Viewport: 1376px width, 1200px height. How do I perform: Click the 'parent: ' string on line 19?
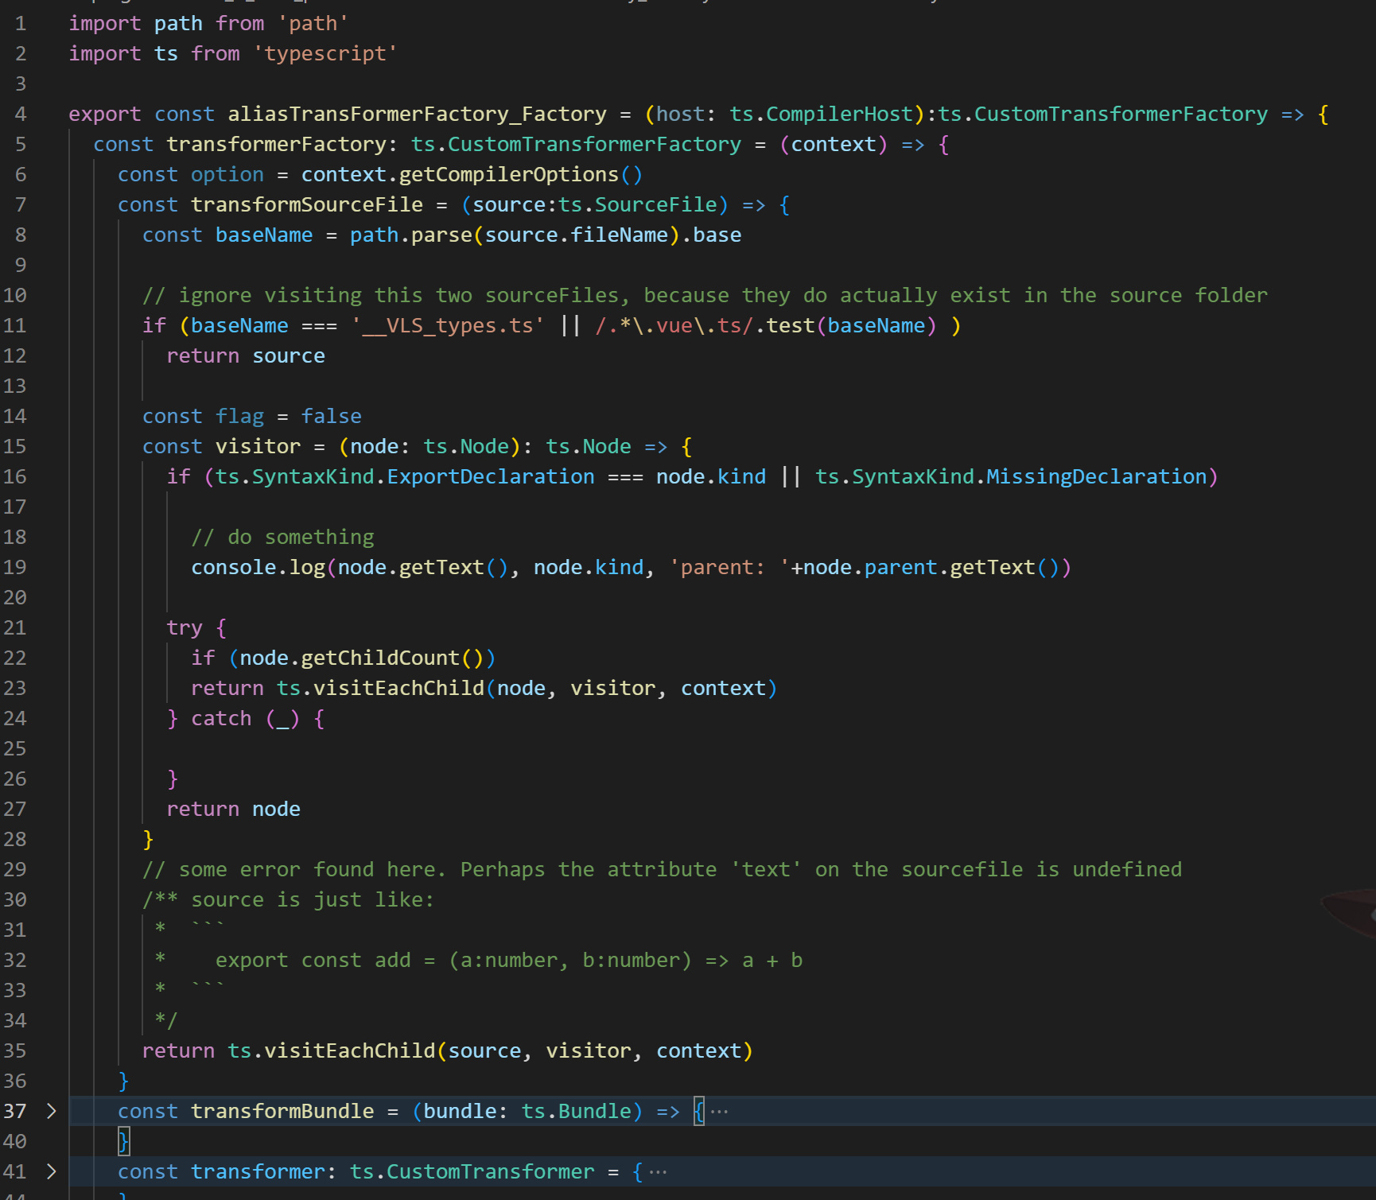point(729,567)
